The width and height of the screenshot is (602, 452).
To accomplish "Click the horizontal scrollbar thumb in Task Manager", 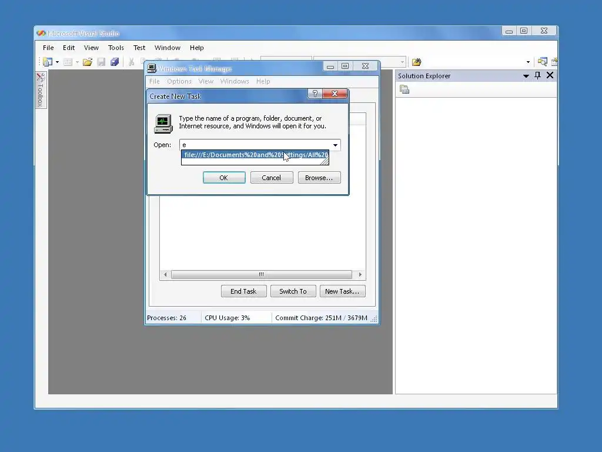I will pyautogui.click(x=262, y=274).
